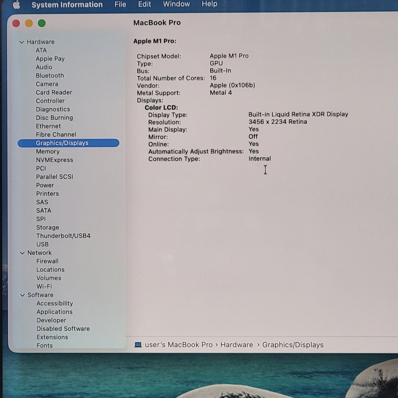Select Locations under Network

point(50,270)
